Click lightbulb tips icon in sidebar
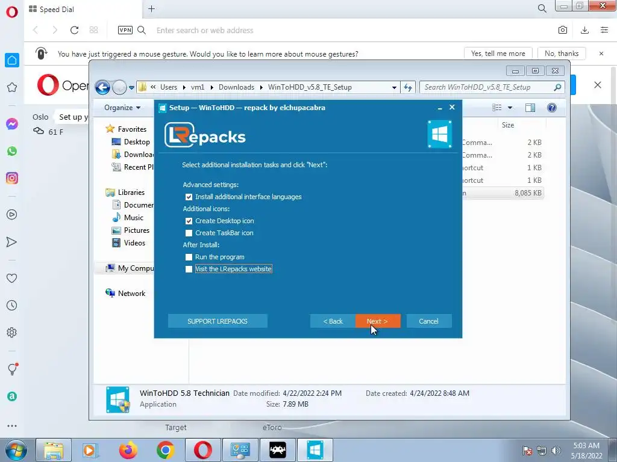617x462 pixels. 12,369
